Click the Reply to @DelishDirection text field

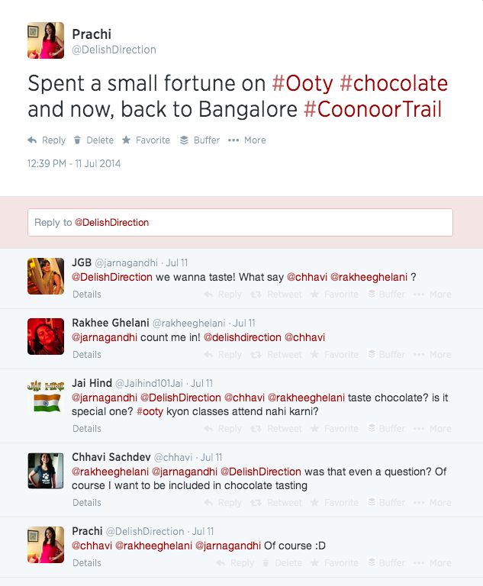tap(240, 223)
